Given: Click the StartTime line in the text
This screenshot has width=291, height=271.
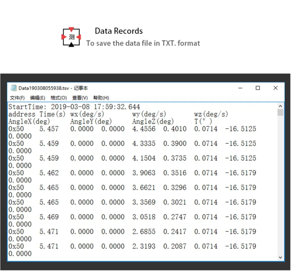Looking at the screenshot, I should pos(74,107).
